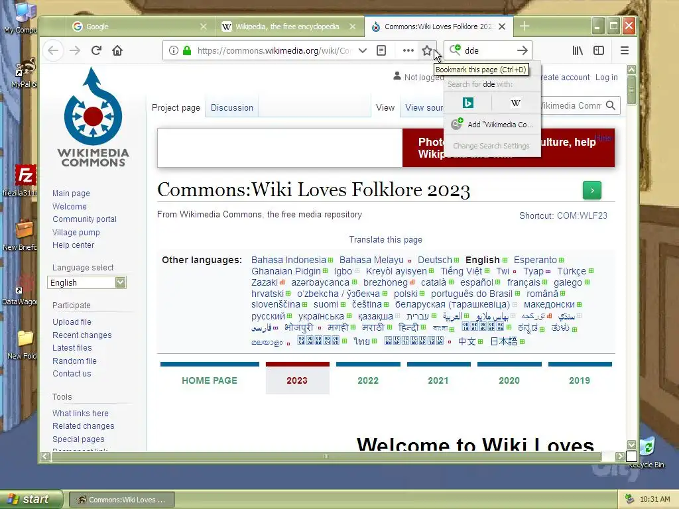Open the Discussion tab
679x509 pixels.
click(231, 108)
